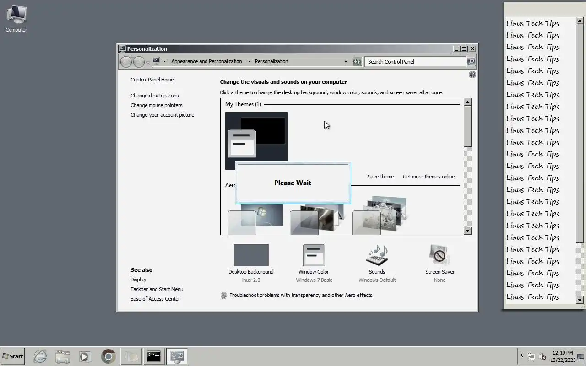
Task: Open Chrome from taskbar
Action: [109, 356]
